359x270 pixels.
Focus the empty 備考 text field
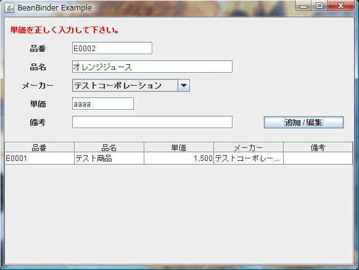[x=152, y=122]
